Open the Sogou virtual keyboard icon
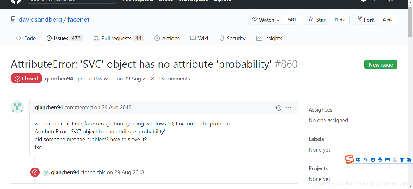Viewport: 413px width, 189px height. (x=387, y=159)
